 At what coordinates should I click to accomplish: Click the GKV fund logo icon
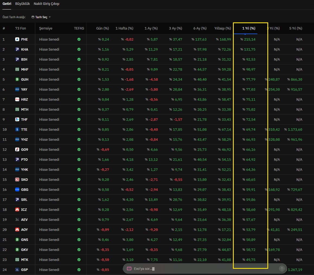[x=17, y=249]
